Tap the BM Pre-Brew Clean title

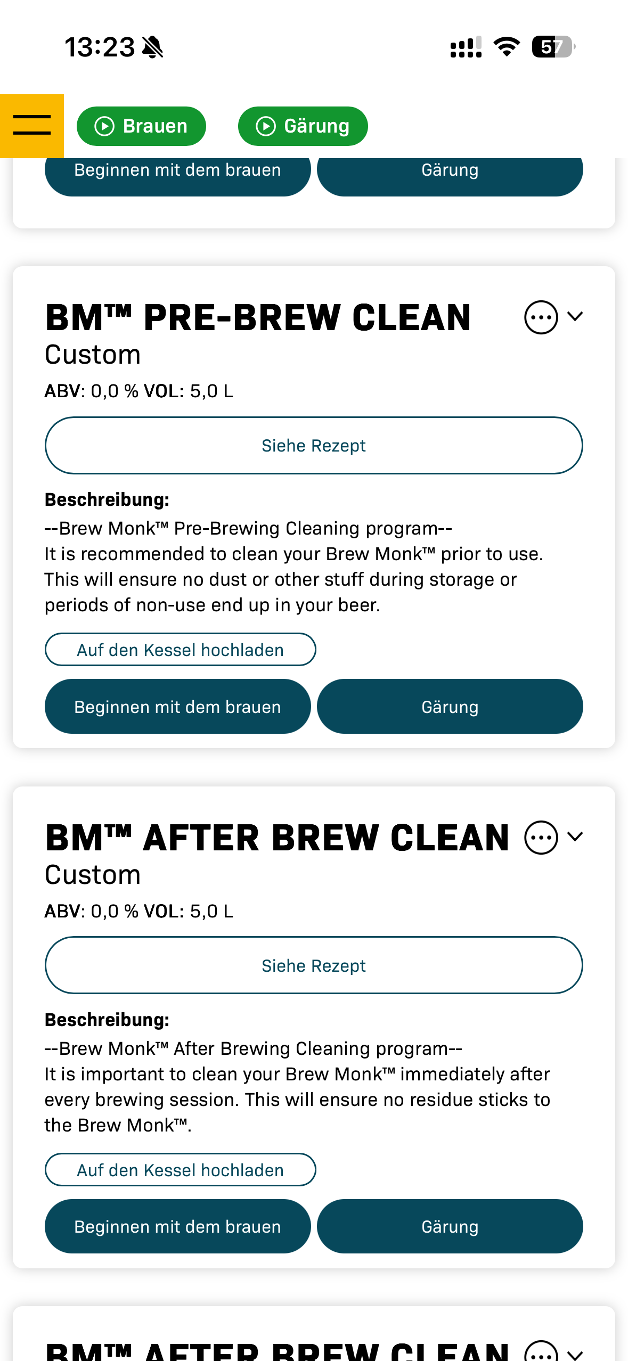click(x=258, y=318)
